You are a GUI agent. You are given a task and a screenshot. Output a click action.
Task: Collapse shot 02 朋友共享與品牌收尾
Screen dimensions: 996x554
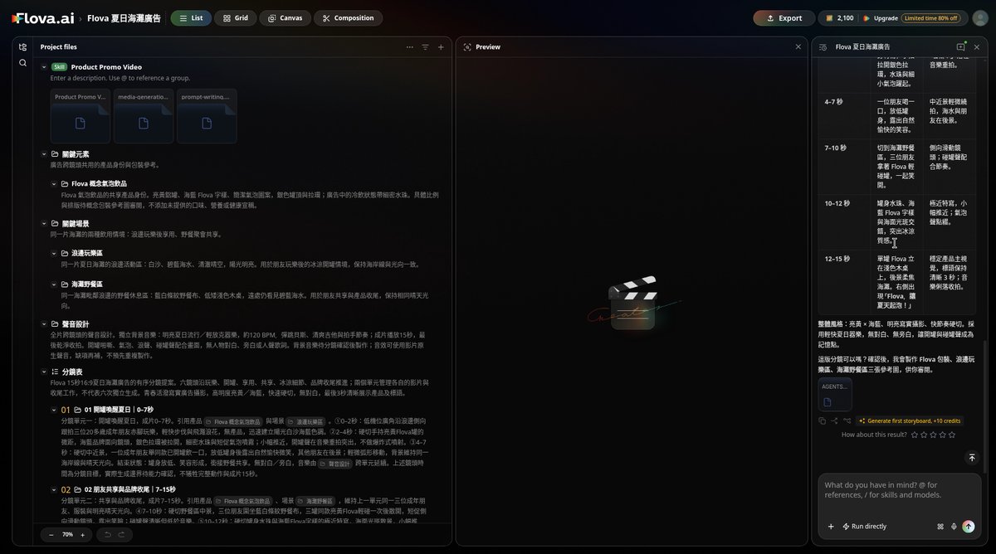pyautogui.click(x=54, y=490)
